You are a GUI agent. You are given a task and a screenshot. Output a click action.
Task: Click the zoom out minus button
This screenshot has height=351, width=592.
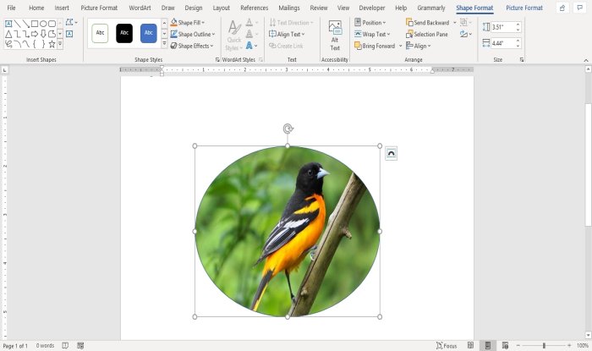(x=518, y=345)
